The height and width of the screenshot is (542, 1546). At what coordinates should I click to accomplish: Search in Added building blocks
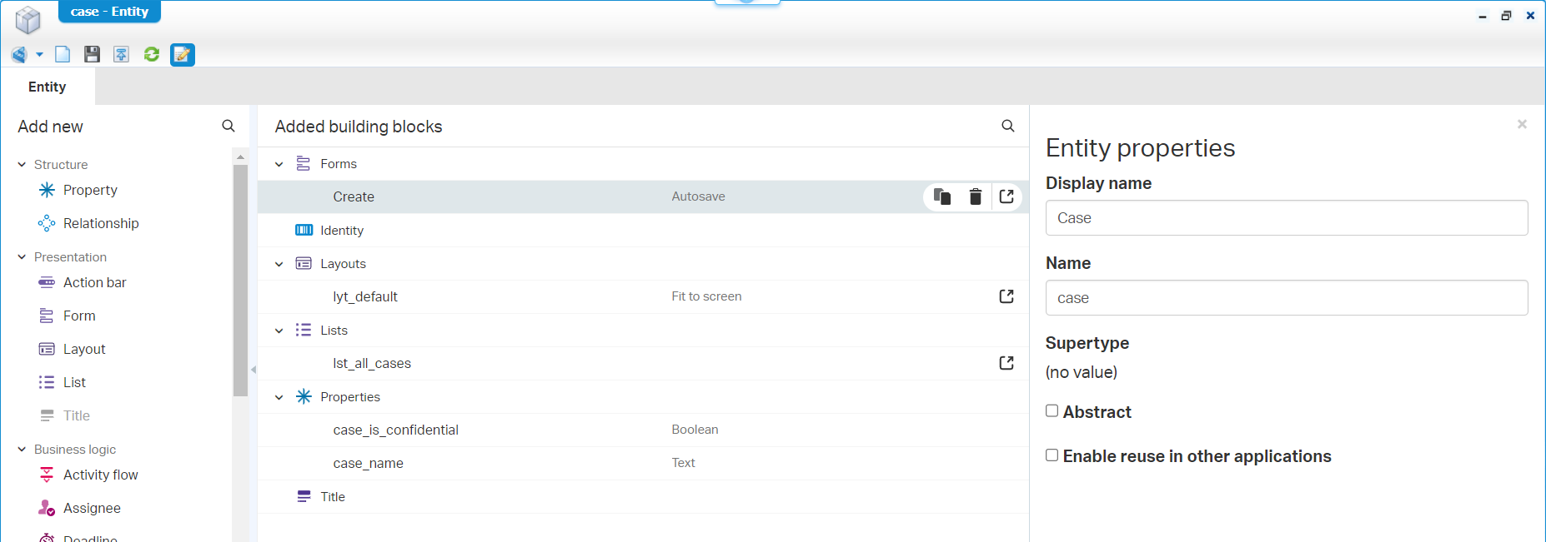point(1008,126)
